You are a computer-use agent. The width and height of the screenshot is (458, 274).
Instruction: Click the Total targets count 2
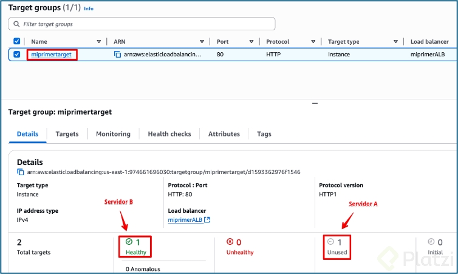pyautogui.click(x=19, y=242)
